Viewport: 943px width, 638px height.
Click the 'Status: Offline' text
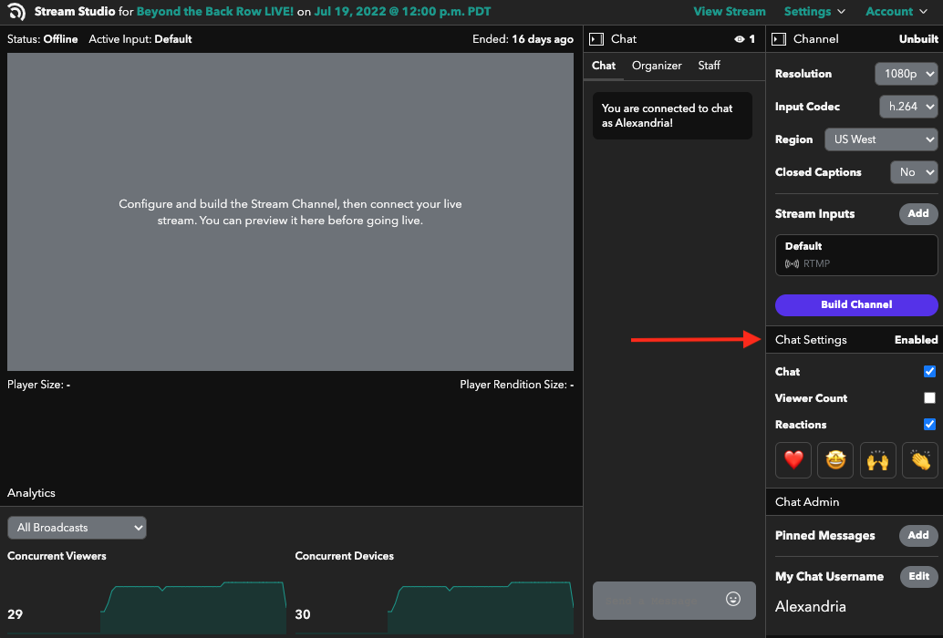tap(42, 39)
